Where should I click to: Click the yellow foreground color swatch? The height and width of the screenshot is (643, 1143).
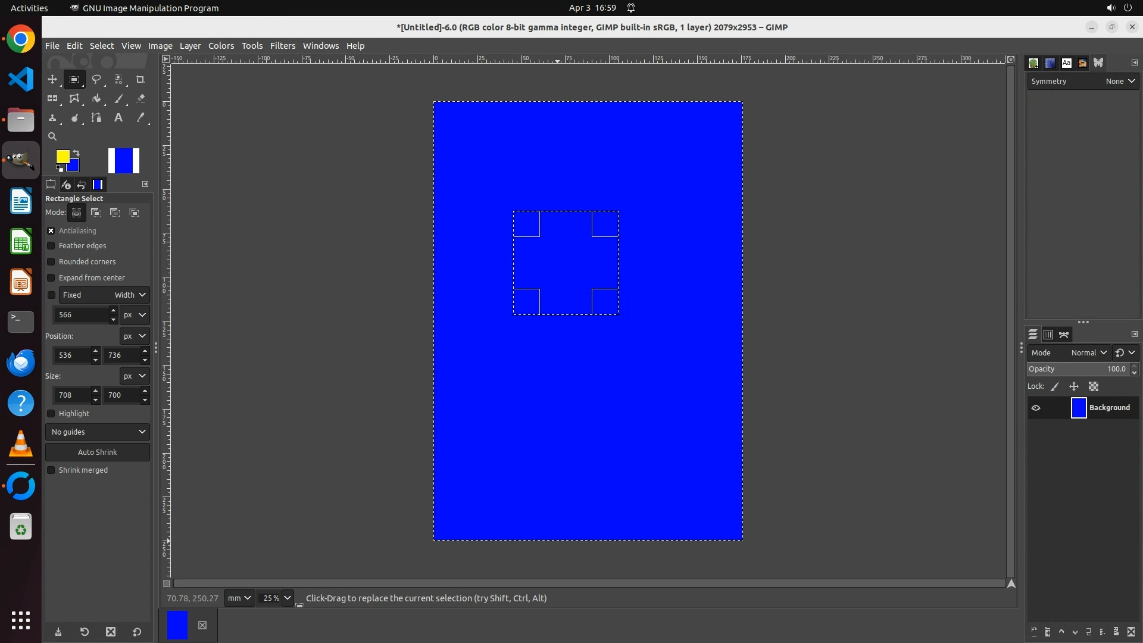pyautogui.click(x=62, y=156)
